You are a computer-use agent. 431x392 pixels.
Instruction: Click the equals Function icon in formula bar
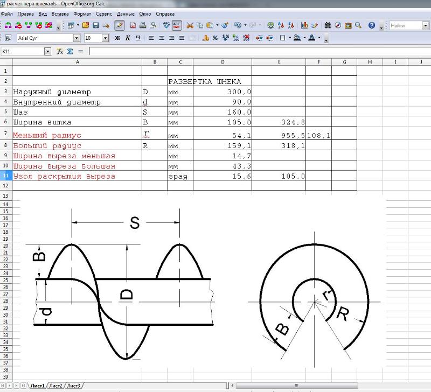80,51
